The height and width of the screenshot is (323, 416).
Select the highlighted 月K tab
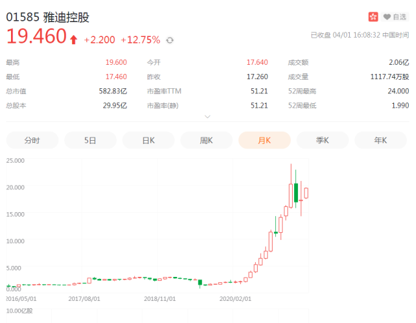[x=264, y=140]
